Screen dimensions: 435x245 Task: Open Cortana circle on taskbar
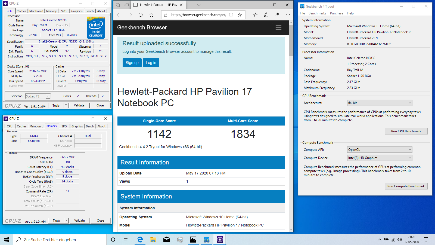point(113,240)
